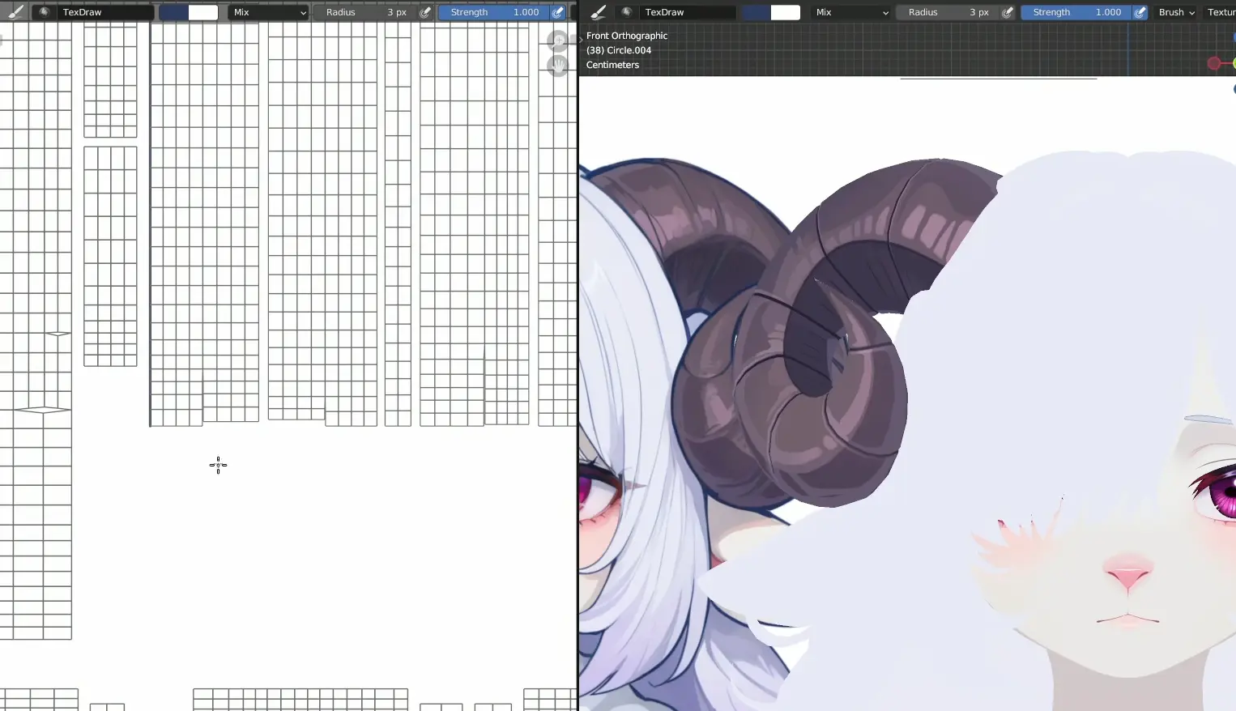Toggle strength pen pressure in the image editor
1236x711 pixels.
(557, 12)
